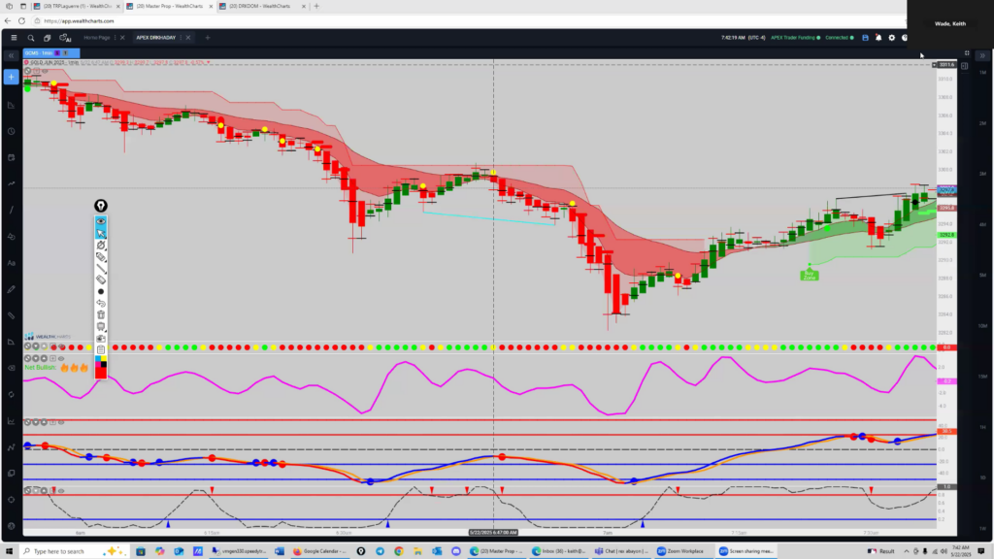The width and height of the screenshot is (994, 559).
Task: Open the price scale dropdown arrow
Action: pos(934,65)
